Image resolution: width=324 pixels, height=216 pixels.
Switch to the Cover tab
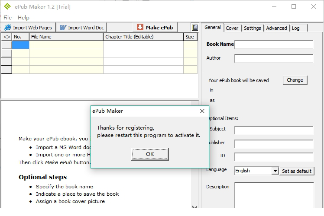click(232, 28)
